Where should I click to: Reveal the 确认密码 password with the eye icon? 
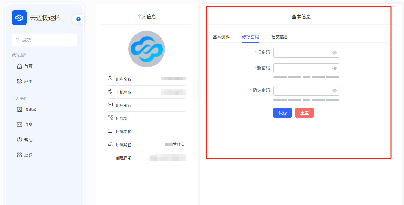pos(334,91)
